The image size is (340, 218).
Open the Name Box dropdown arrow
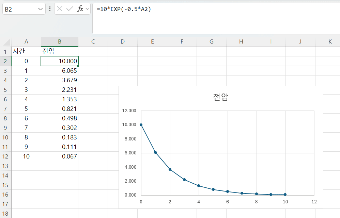[x=41, y=9]
